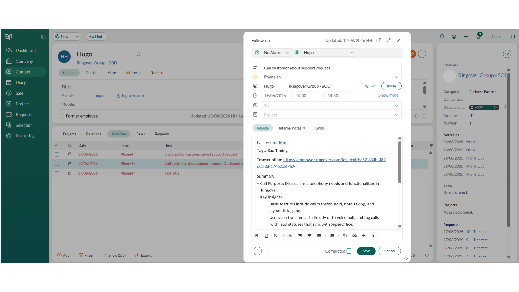Image resolution: width=519 pixels, height=292 pixels.
Task: Click the yellow activity color circle
Action: pos(255,77)
